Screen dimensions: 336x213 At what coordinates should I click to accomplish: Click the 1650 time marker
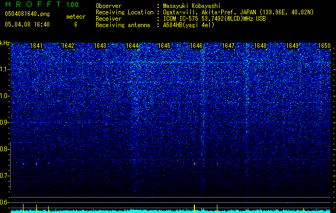pos(324,46)
